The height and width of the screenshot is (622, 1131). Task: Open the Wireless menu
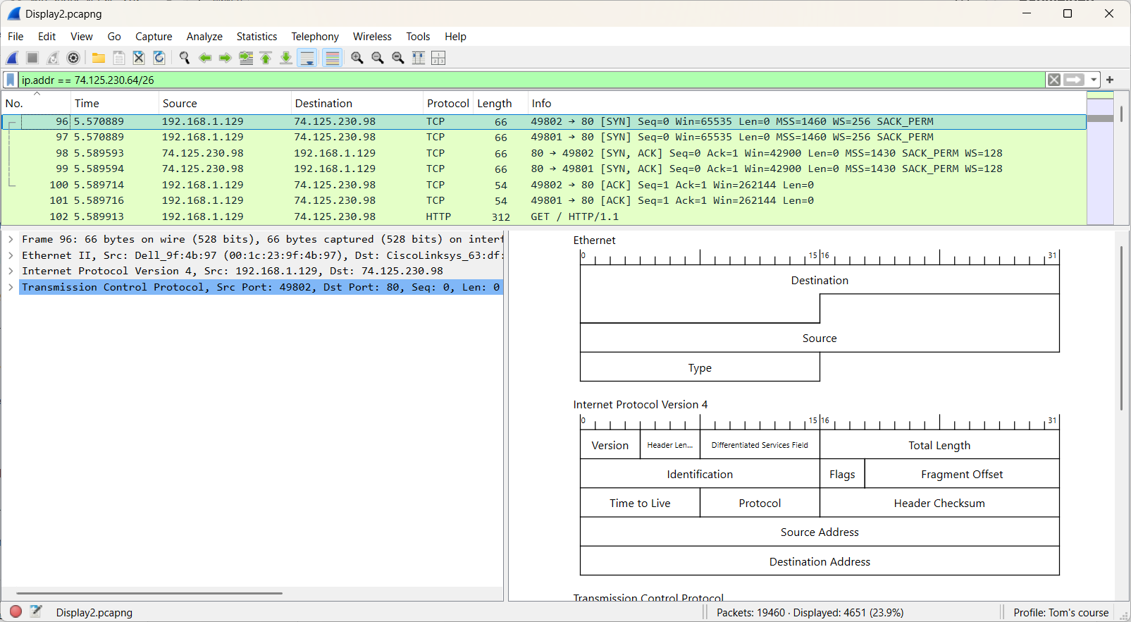point(372,37)
